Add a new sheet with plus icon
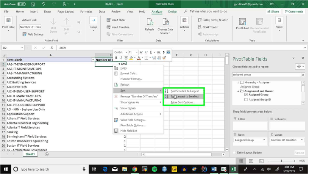Image resolution: width=309 pixels, height=174 pixels. [x=47, y=154]
